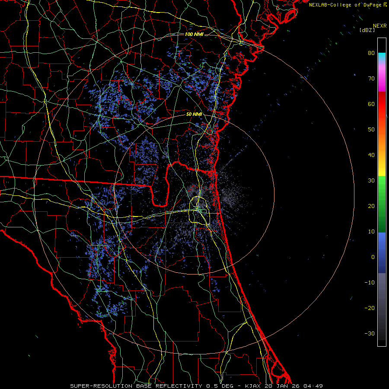
Task: Click the 80 value on dBZ scale
Action: (371, 53)
